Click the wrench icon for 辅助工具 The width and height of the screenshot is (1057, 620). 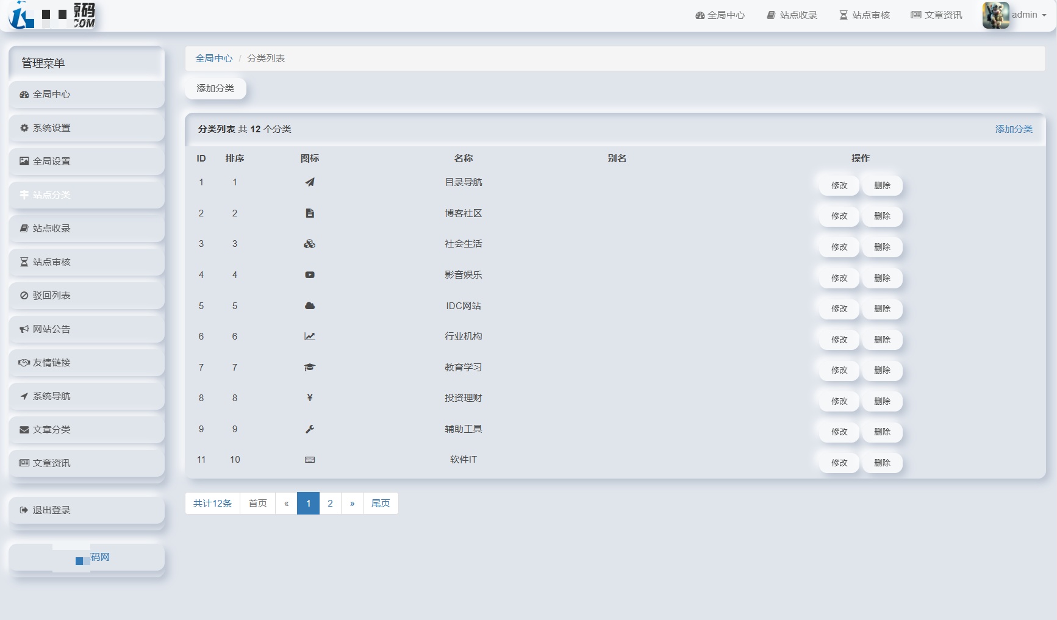point(310,429)
